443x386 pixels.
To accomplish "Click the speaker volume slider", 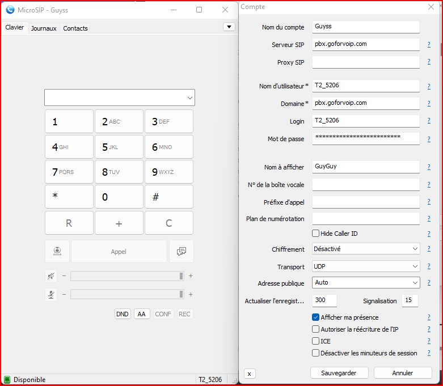I will point(127,276).
